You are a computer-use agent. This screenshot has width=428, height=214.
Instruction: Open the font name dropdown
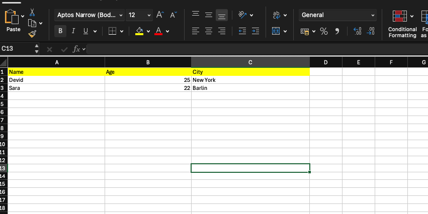point(120,15)
